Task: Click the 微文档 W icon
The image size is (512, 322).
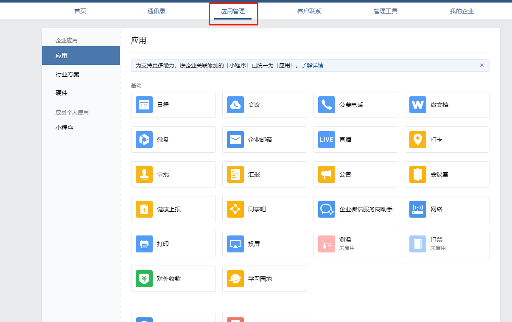Action: click(x=418, y=105)
